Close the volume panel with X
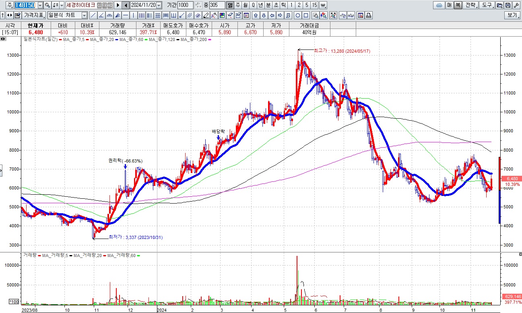Image resolution: width=522 pixels, height=313 pixels. pos(520,255)
